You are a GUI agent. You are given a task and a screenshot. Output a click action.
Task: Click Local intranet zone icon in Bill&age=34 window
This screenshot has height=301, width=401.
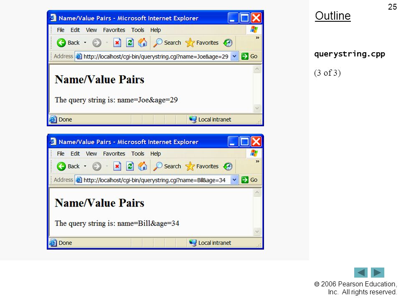pyautogui.click(x=193, y=242)
